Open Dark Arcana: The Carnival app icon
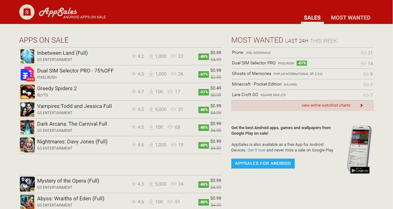393x209 pixels. tap(27, 127)
